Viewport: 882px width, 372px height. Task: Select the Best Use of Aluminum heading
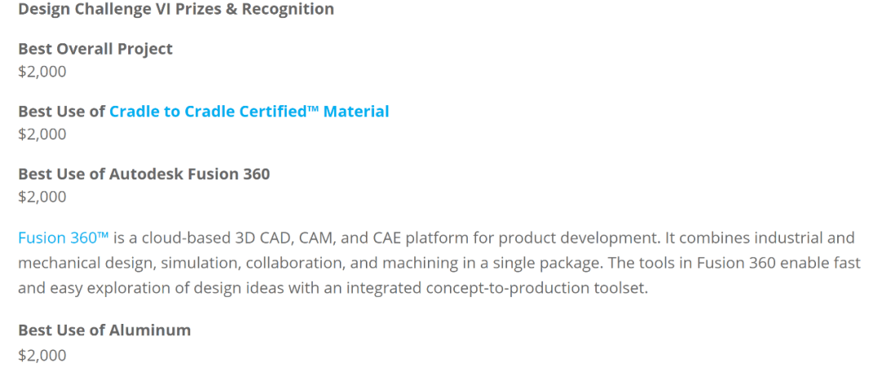click(x=105, y=330)
